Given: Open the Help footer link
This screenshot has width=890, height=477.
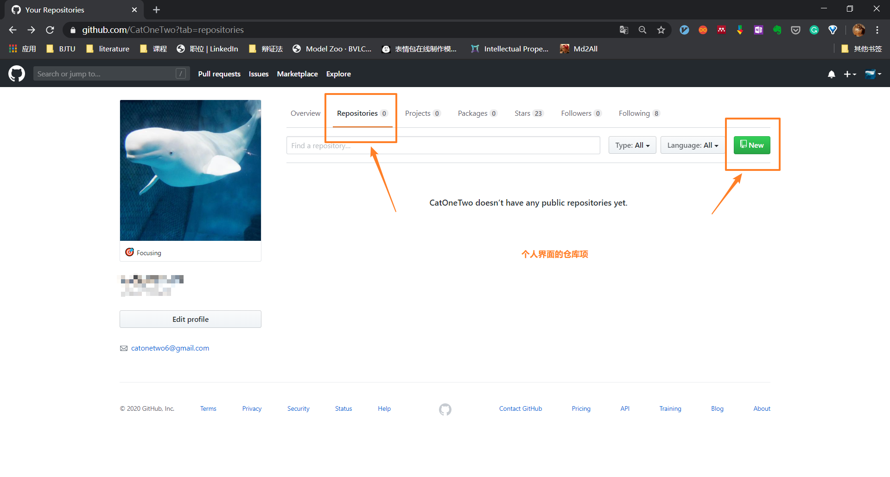Looking at the screenshot, I should coord(384,408).
